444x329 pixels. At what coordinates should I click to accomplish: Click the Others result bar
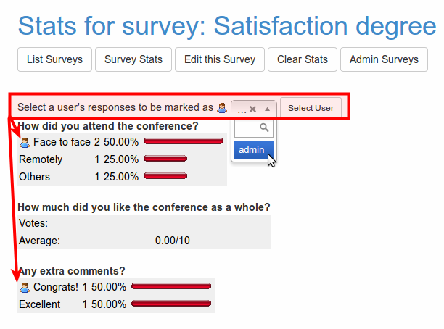coord(165,176)
